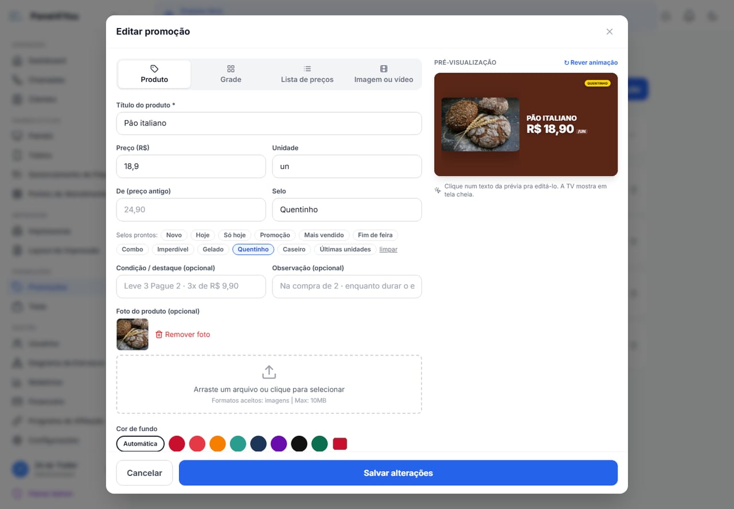
Task: Choose the dark green background swatch
Action: (319, 444)
